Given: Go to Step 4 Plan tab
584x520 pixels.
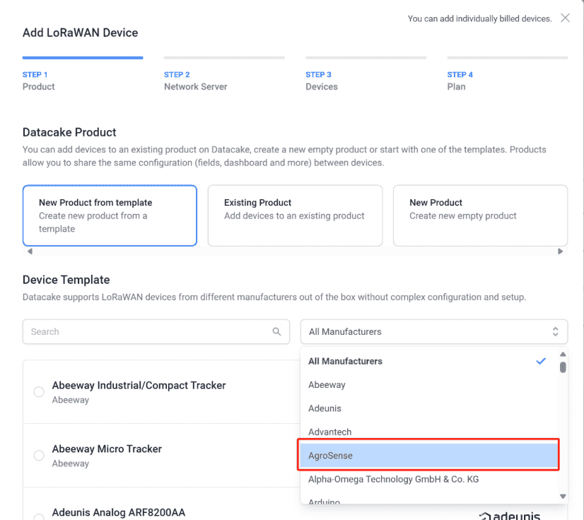Looking at the screenshot, I should (507, 74).
